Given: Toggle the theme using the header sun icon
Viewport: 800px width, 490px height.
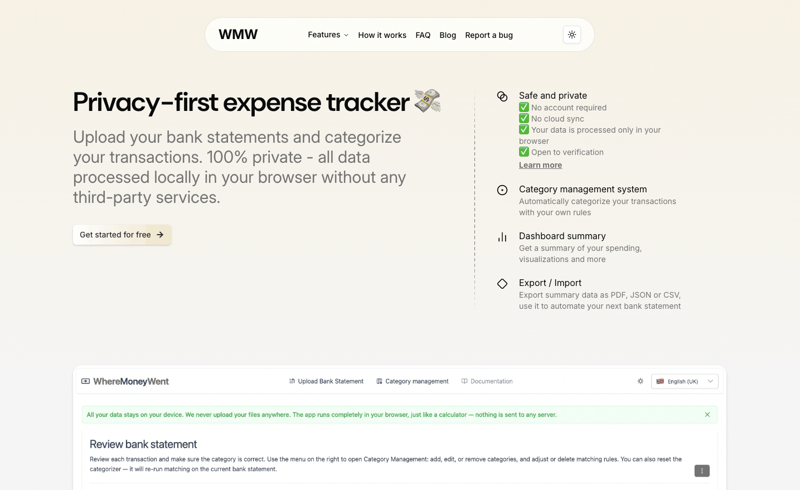Looking at the screenshot, I should 571,34.
